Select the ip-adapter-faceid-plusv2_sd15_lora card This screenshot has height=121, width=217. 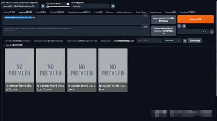[x=51, y=70]
